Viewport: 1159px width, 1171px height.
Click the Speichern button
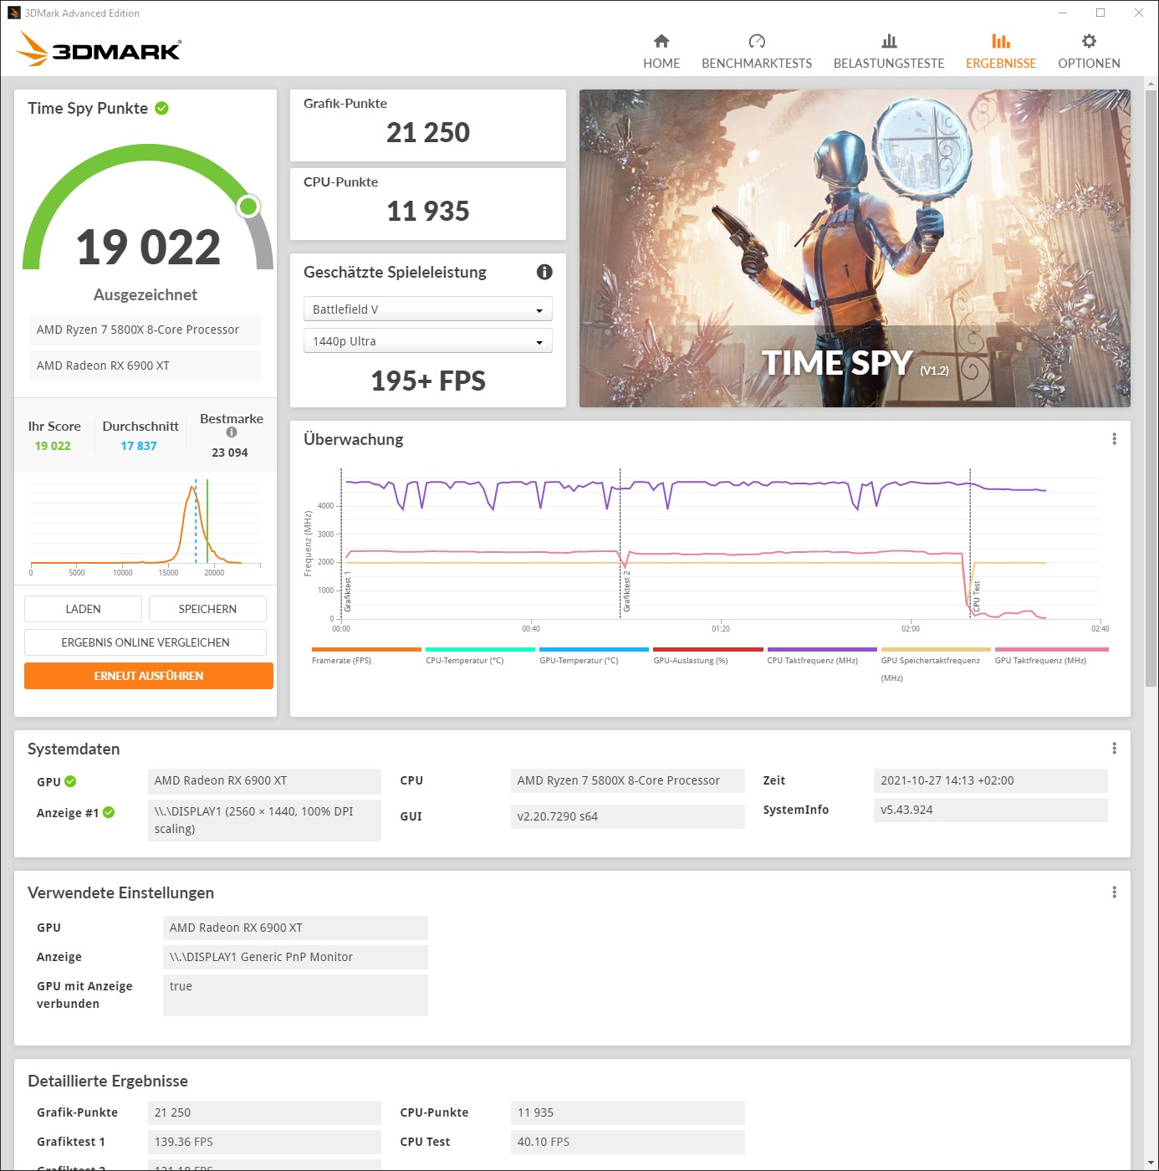click(x=207, y=609)
